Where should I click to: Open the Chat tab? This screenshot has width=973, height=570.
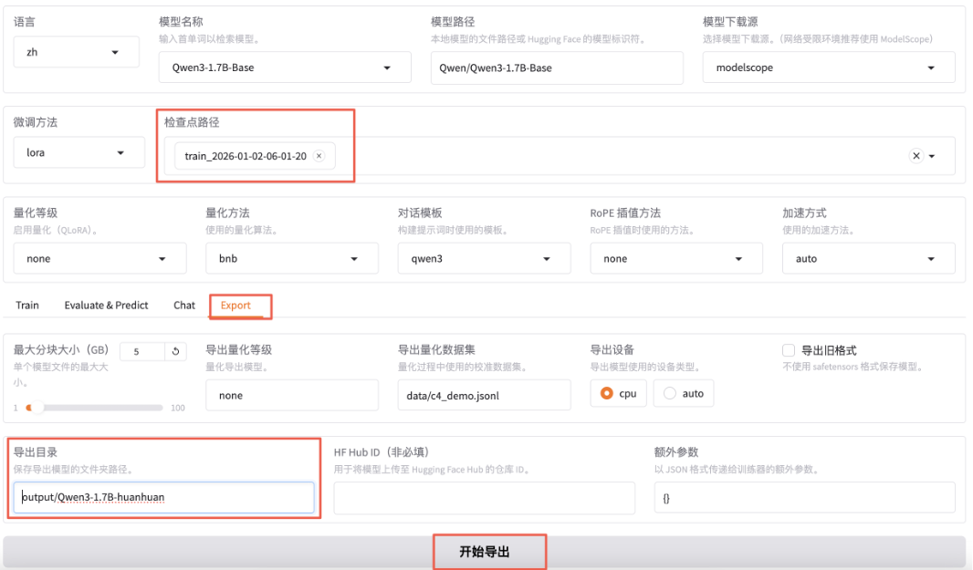coord(183,306)
